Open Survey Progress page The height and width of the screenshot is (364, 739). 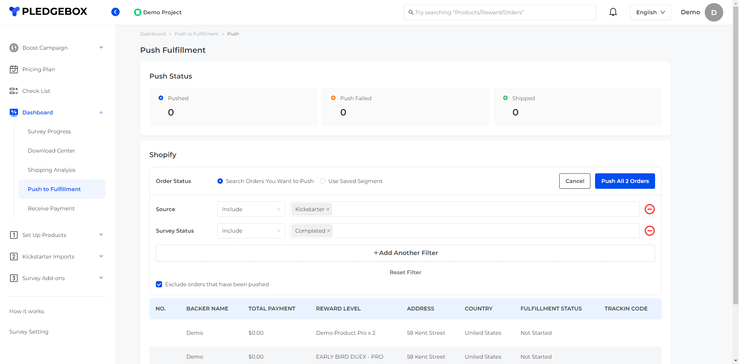49,131
